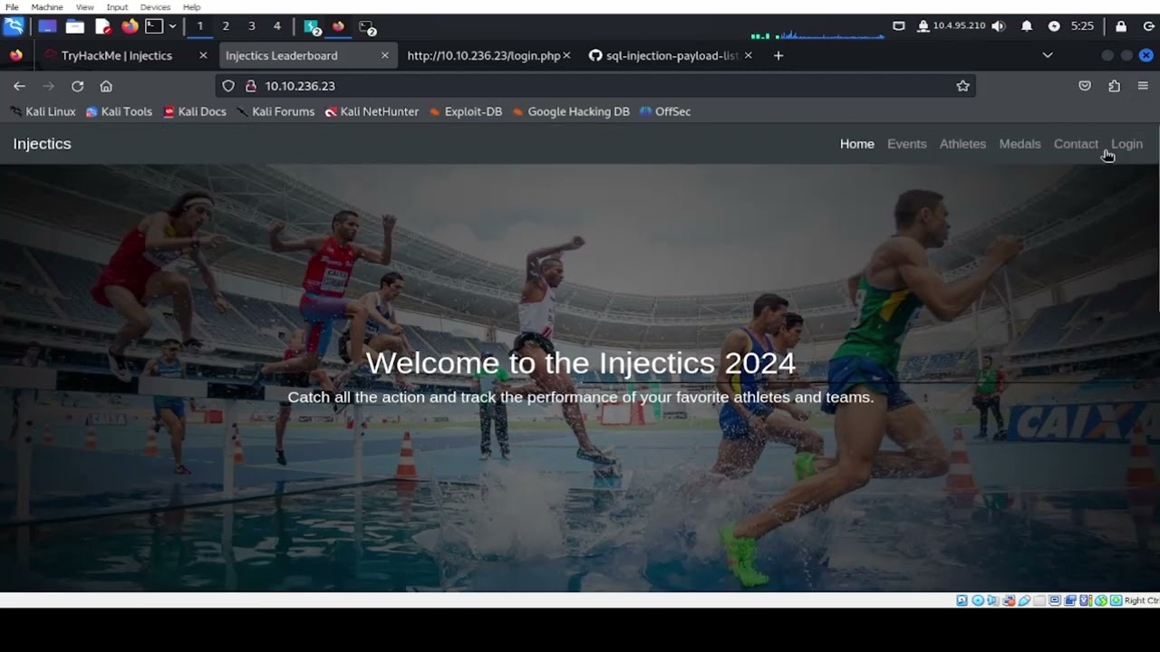Image resolution: width=1160 pixels, height=652 pixels.
Task: Open the notifications bell icon
Action: [1027, 26]
